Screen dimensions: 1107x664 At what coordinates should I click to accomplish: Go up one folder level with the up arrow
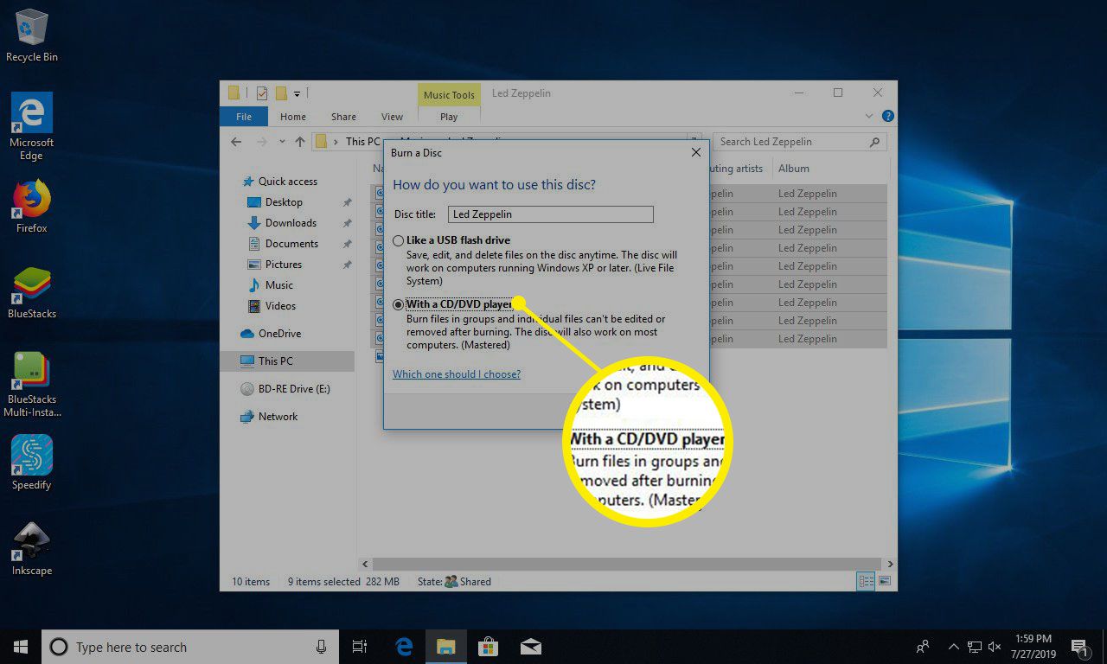(299, 141)
